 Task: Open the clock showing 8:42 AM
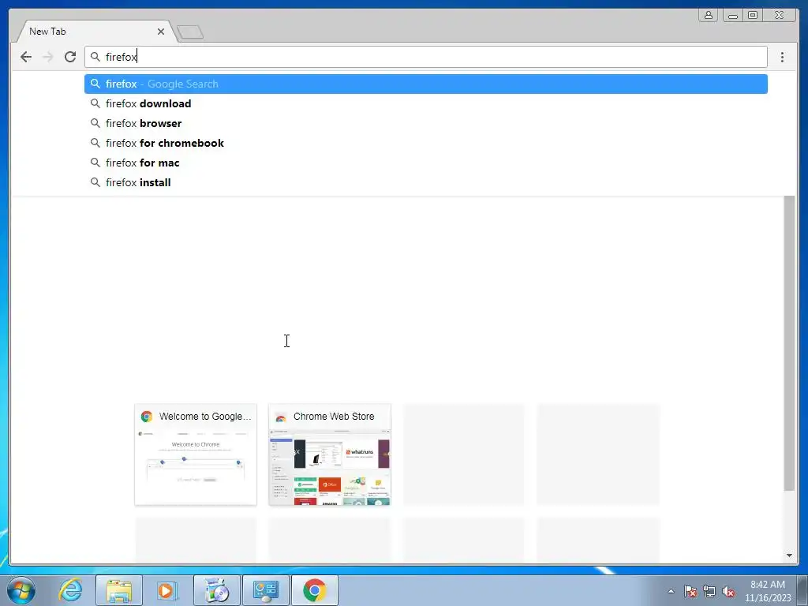pyautogui.click(x=767, y=591)
